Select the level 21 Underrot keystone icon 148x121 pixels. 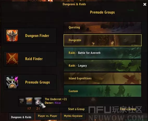tap(38, 101)
